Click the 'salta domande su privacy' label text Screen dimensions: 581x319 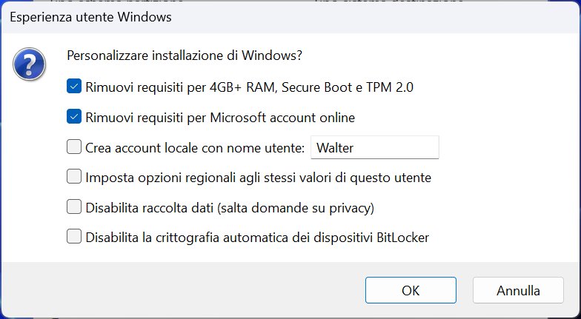295,208
